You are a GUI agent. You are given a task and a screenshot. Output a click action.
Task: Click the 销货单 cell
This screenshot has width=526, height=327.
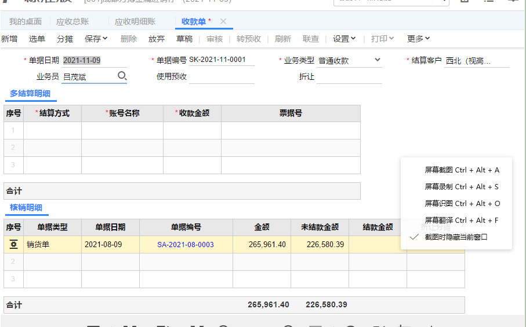52,245
